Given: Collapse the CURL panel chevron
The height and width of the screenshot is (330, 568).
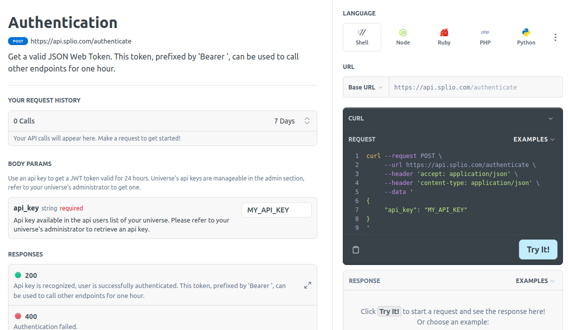Looking at the screenshot, I should [550, 118].
